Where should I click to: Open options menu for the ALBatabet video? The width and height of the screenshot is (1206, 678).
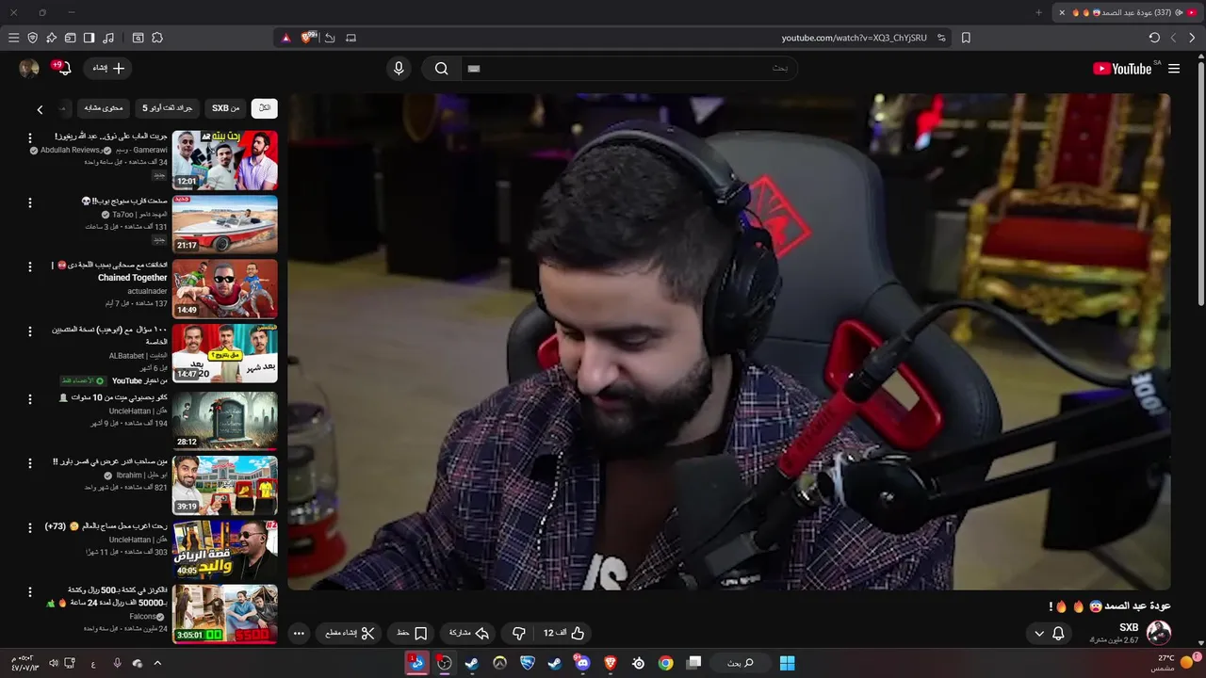(29, 331)
